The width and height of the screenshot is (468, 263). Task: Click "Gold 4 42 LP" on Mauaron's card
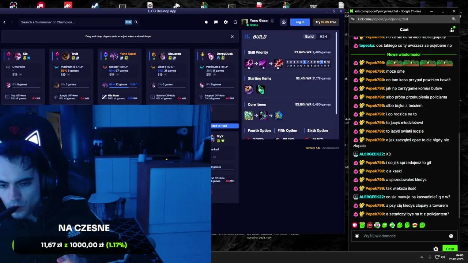[x=166, y=67]
